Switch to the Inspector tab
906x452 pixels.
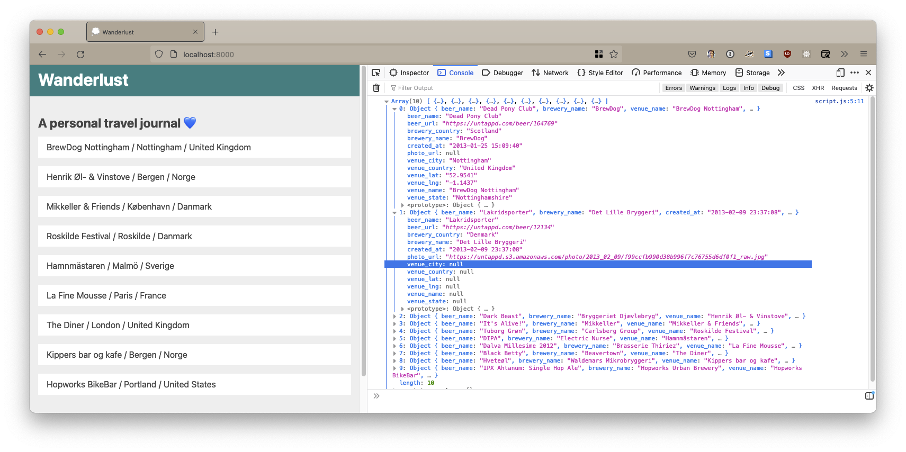tap(409, 73)
